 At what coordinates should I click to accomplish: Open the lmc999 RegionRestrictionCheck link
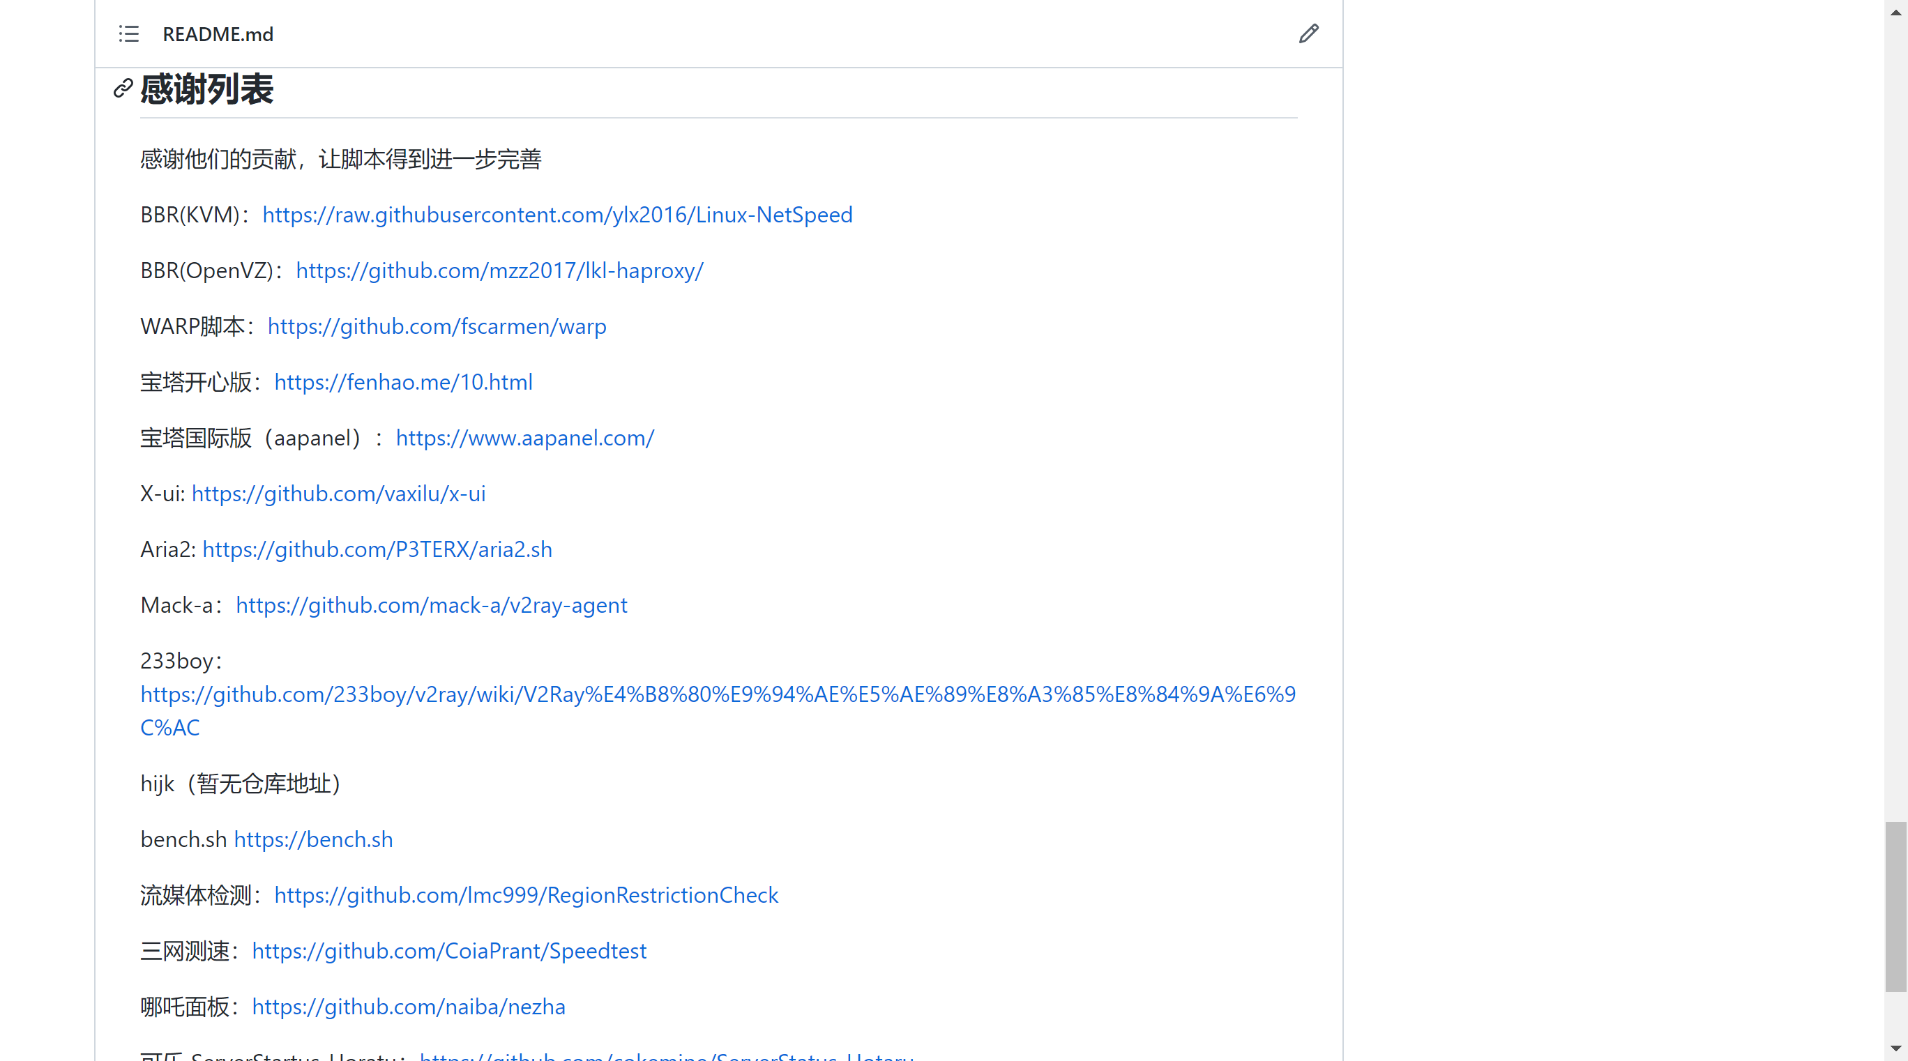coord(526,895)
